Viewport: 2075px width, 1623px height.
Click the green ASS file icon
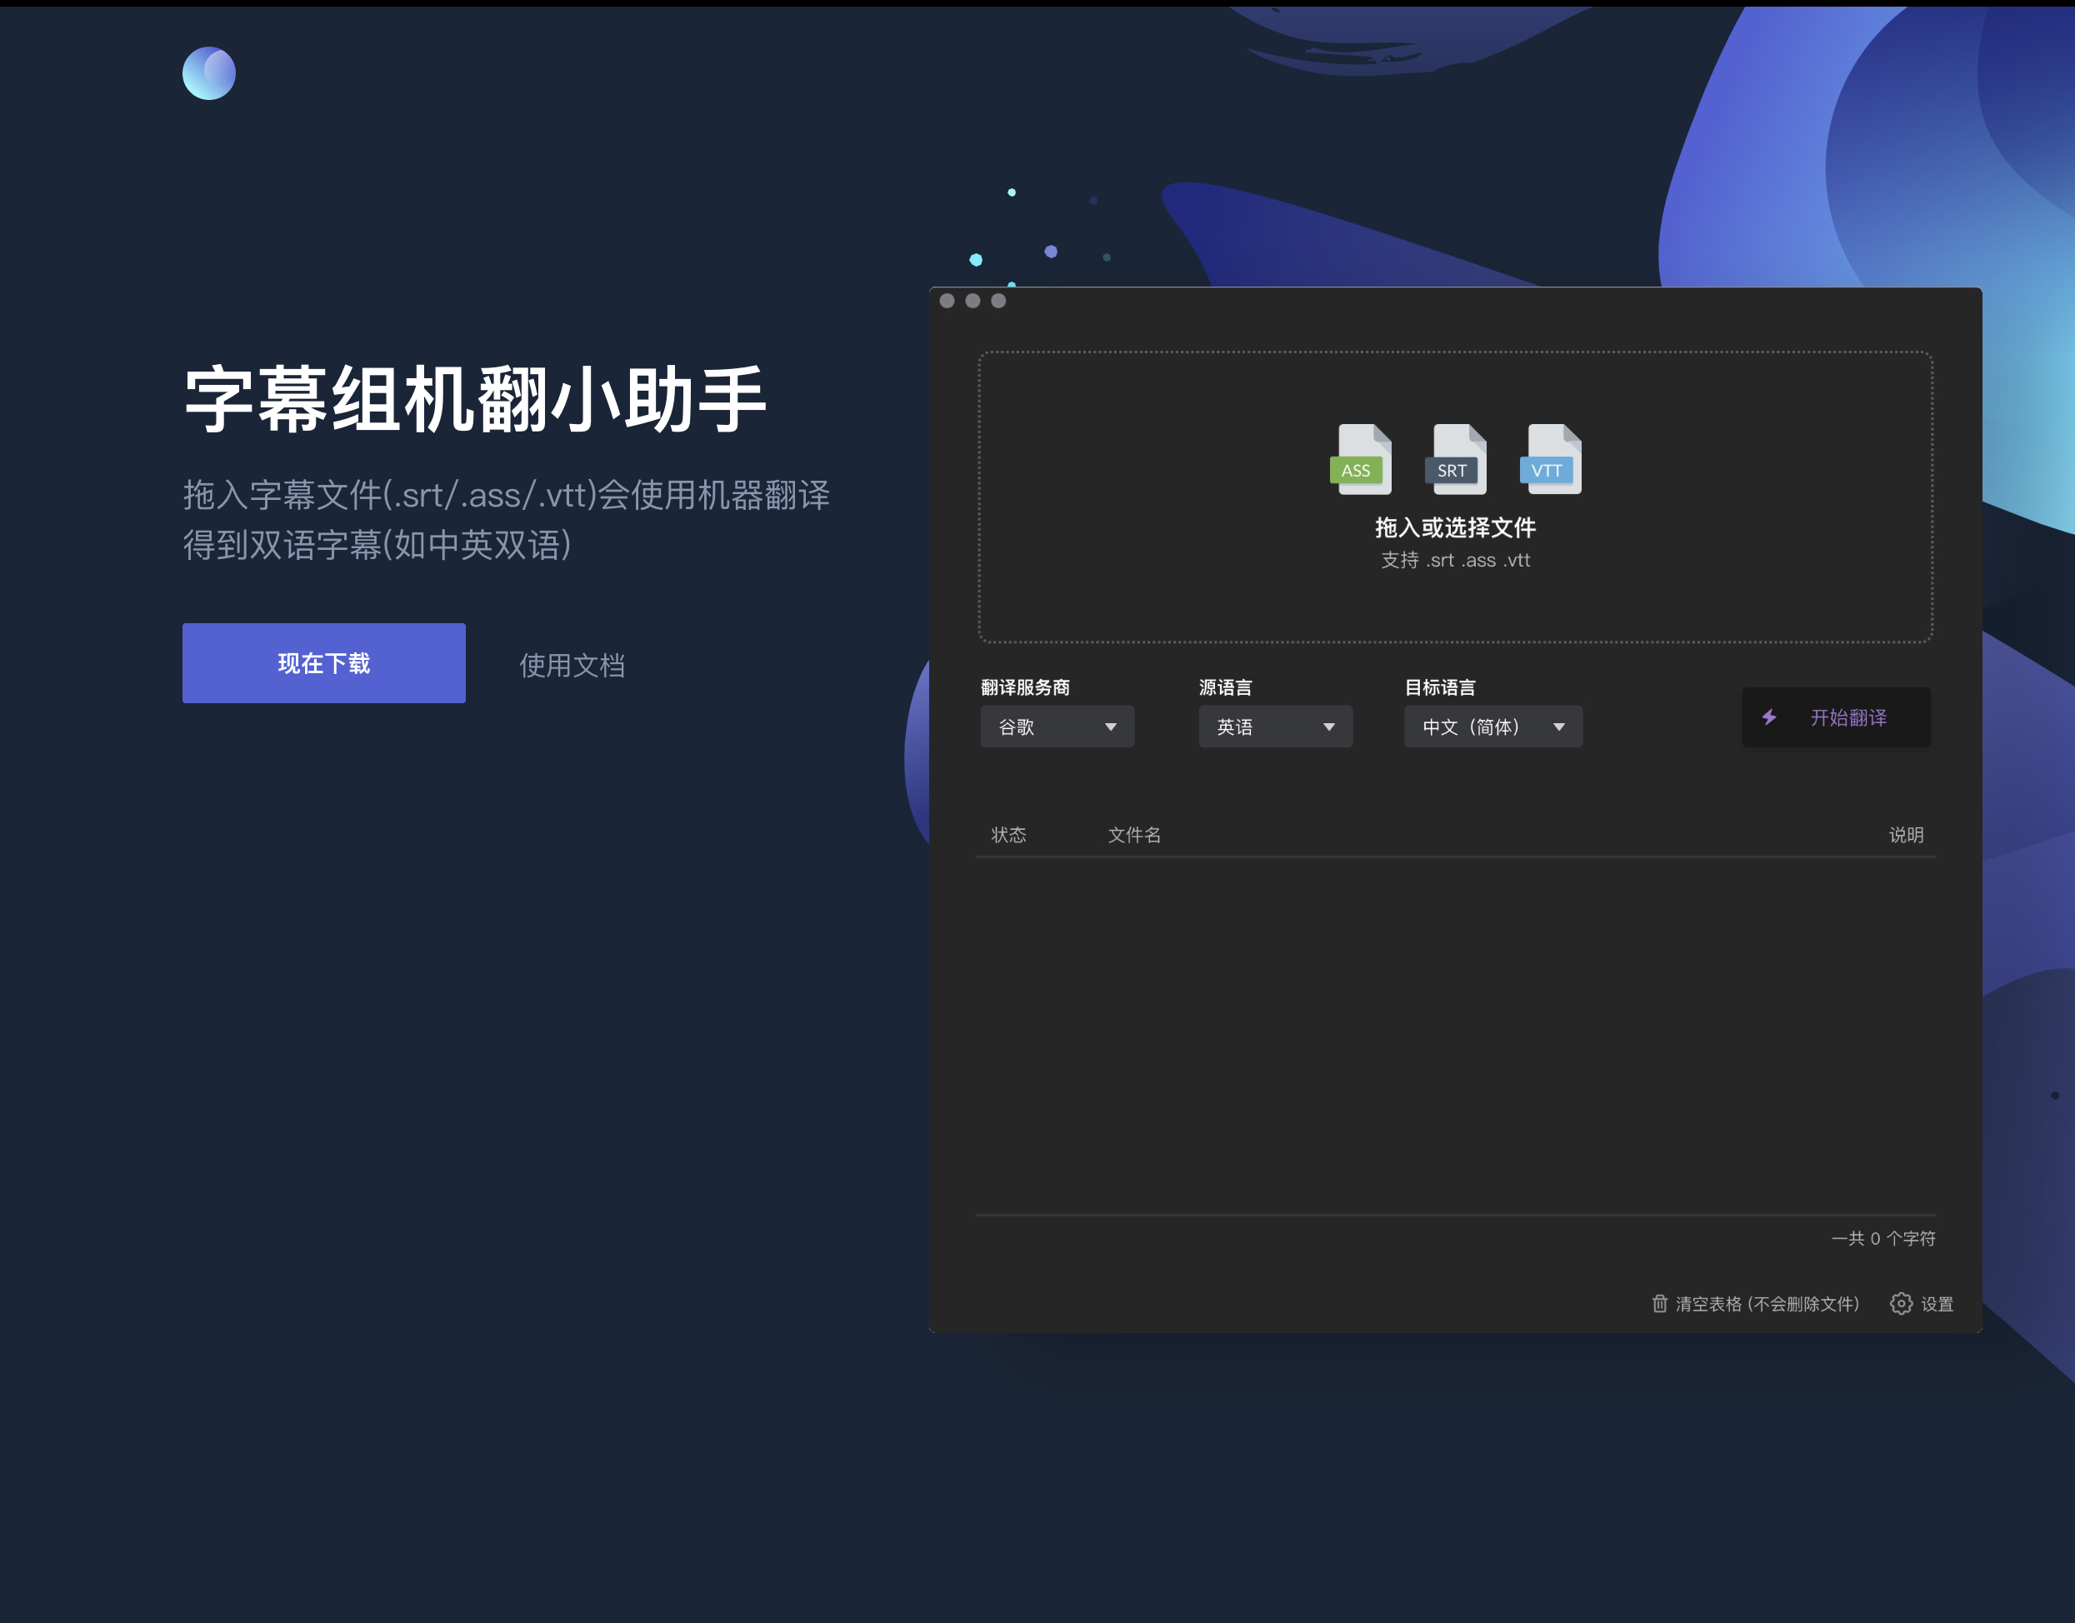pyautogui.click(x=1360, y=459)
